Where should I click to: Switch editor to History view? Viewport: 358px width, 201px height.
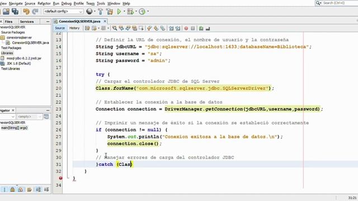pyautogui.click(x=74, y=28)
